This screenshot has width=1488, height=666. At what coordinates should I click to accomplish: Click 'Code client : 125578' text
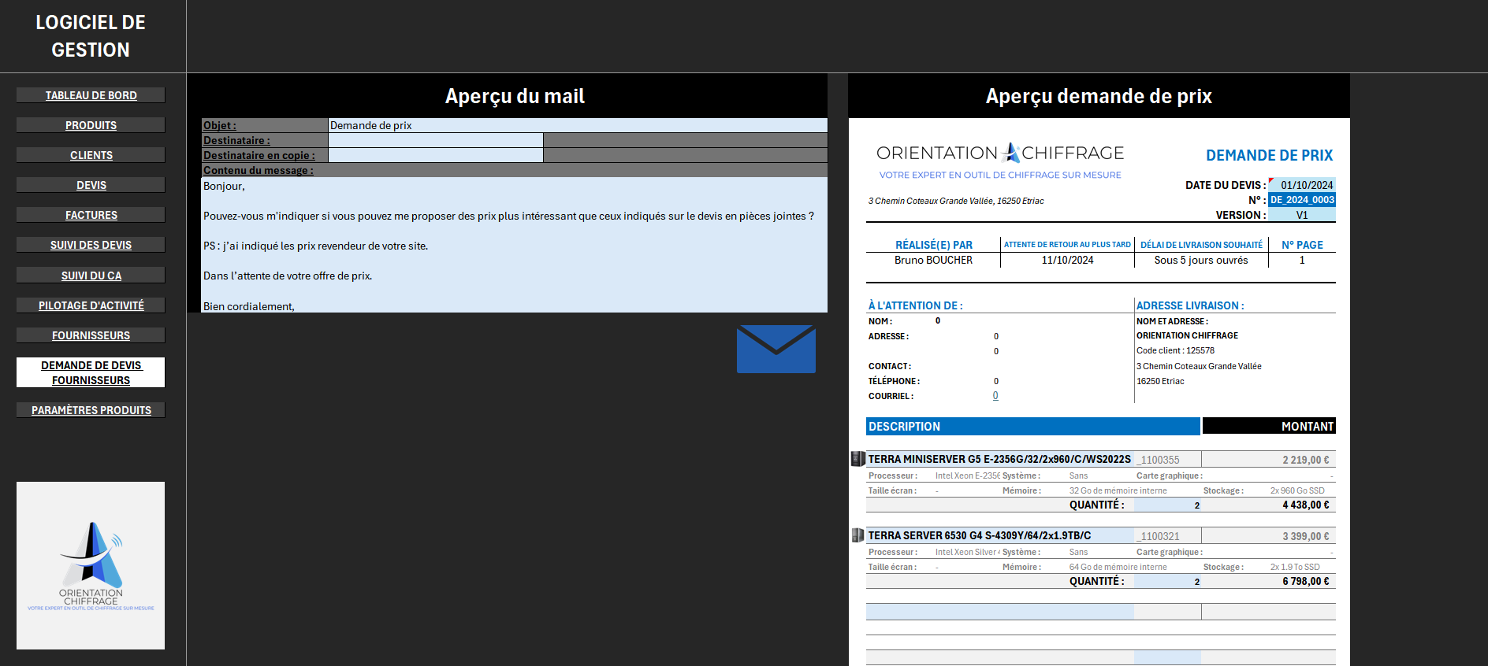1175,350
